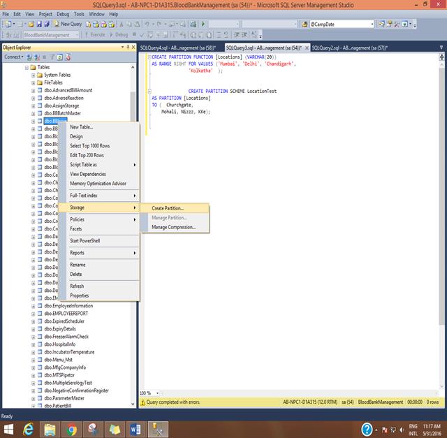Switch to the SQLQuery4.sql tab
The height and width of the screenshot is (438, 447).
tap(177, 48)
